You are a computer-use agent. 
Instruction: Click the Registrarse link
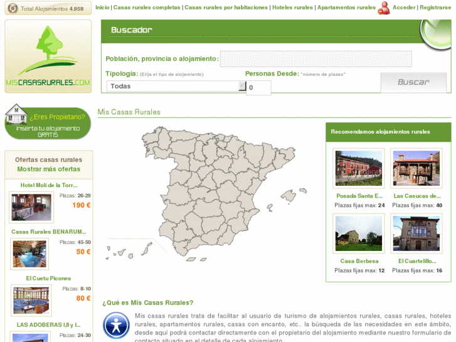coord(435,8)
